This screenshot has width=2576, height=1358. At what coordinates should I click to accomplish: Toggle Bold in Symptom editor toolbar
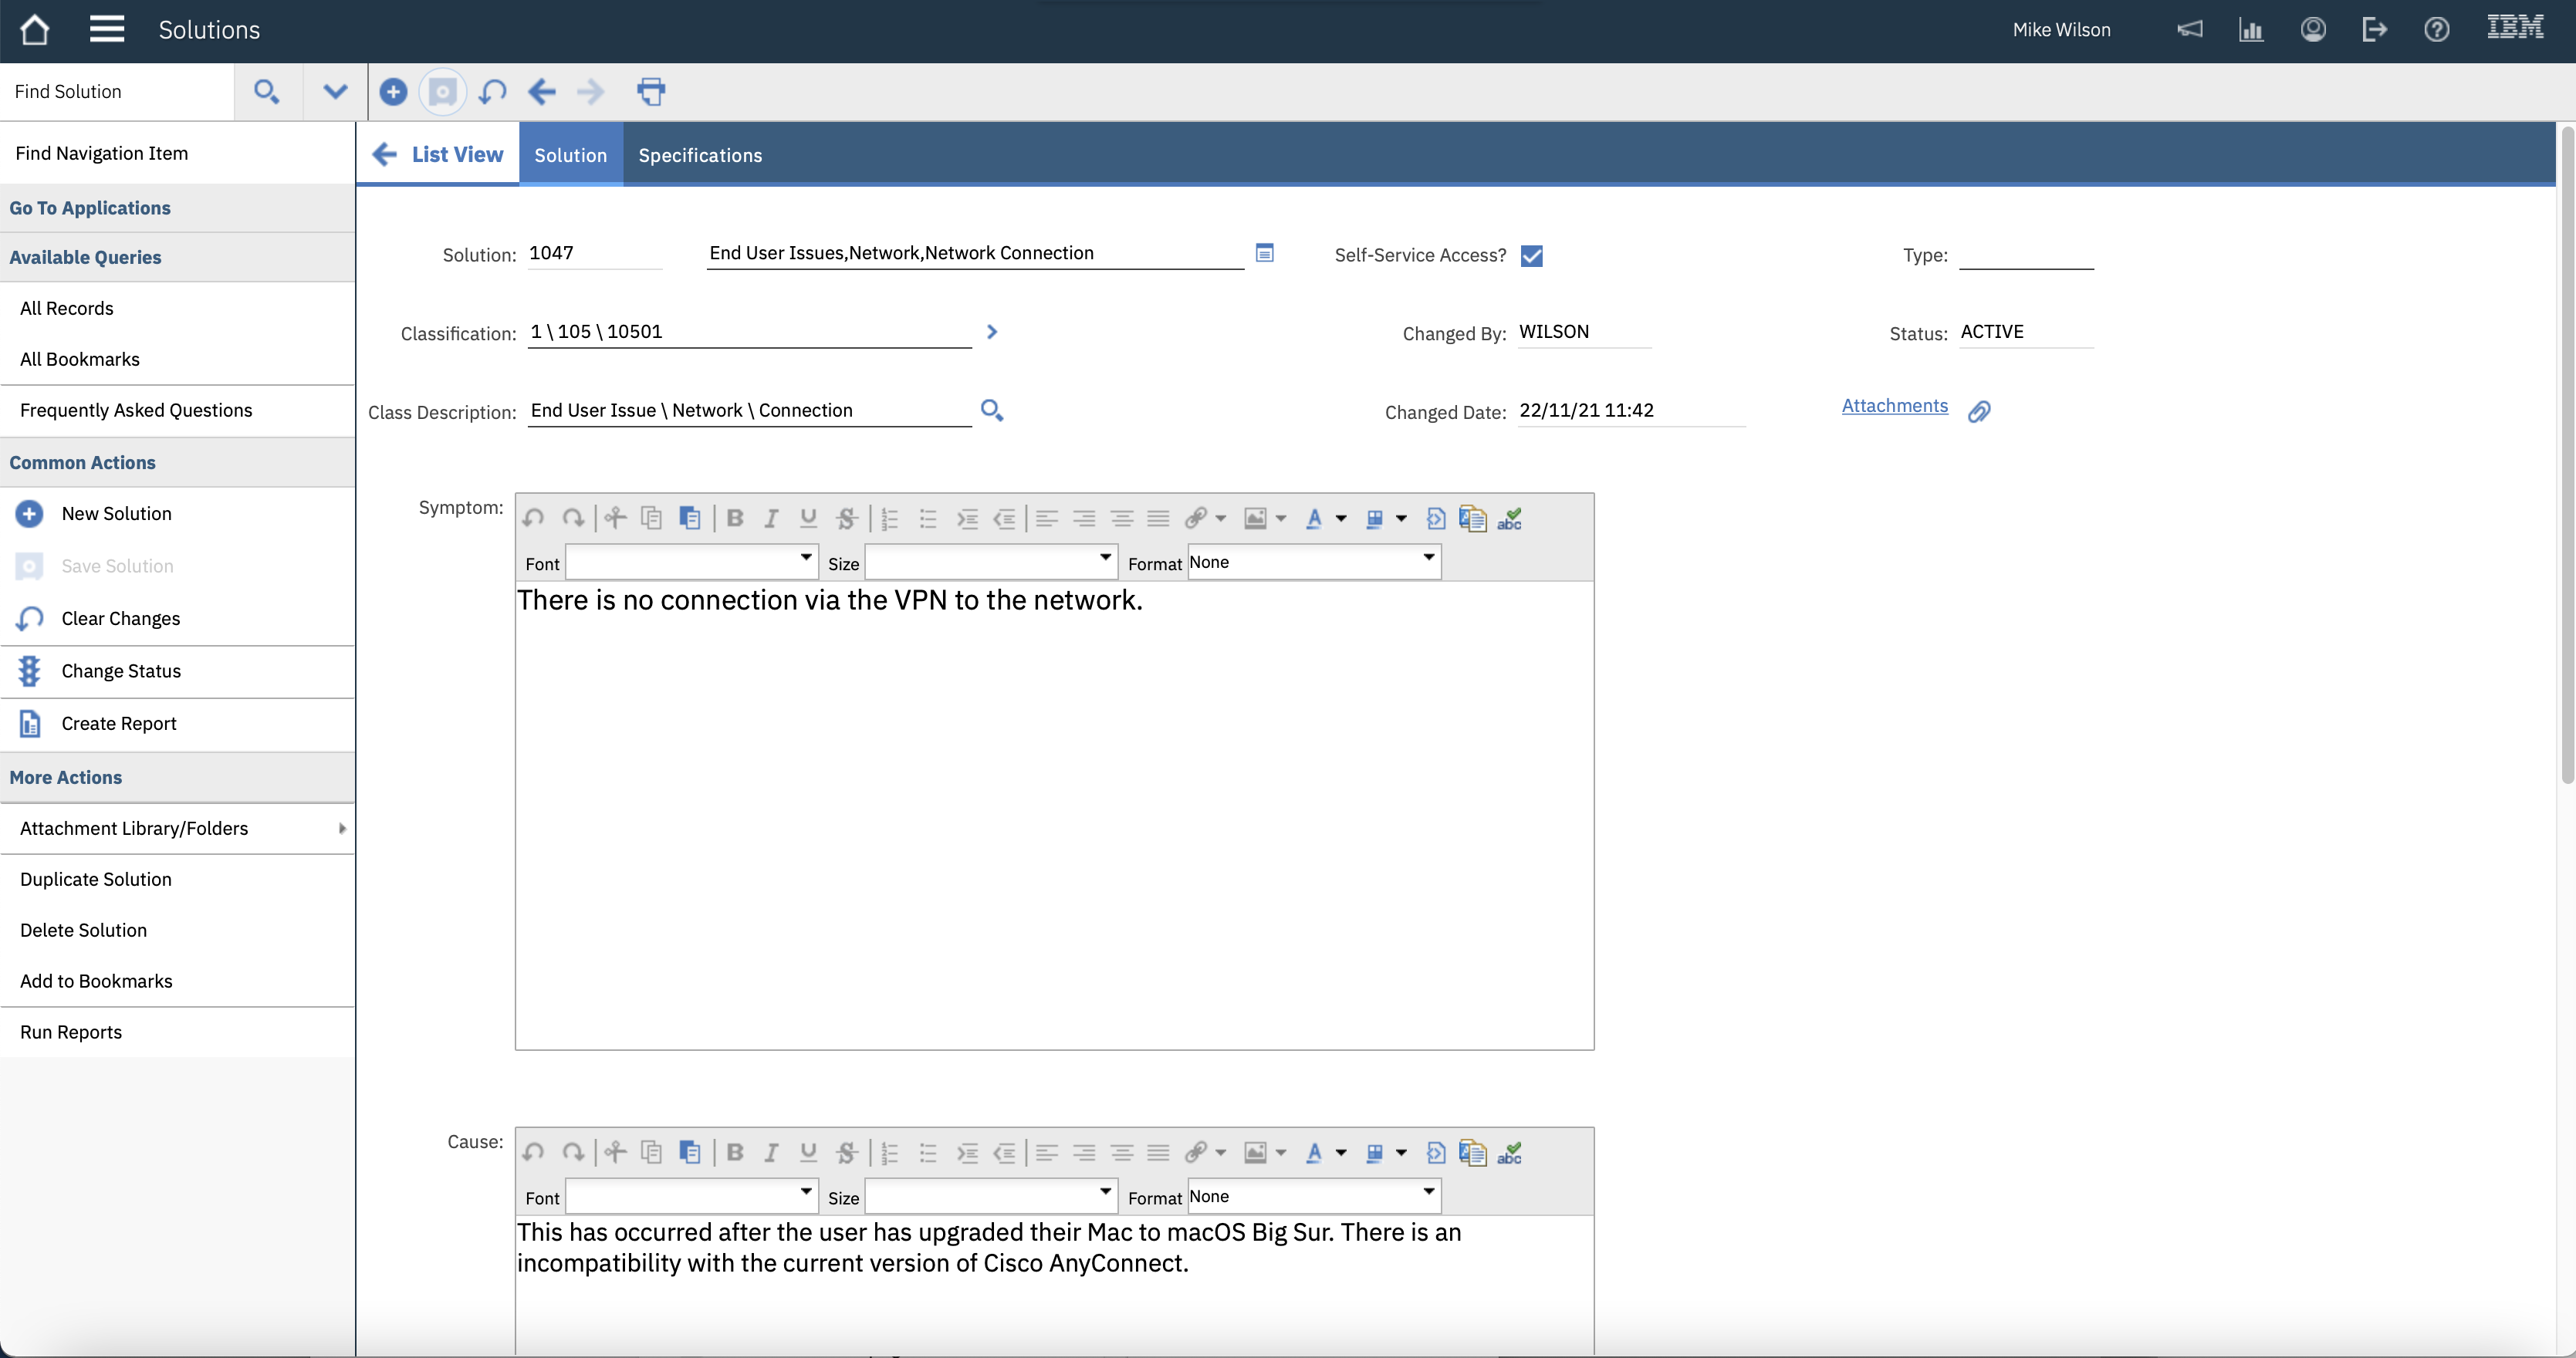coord(735,519)
